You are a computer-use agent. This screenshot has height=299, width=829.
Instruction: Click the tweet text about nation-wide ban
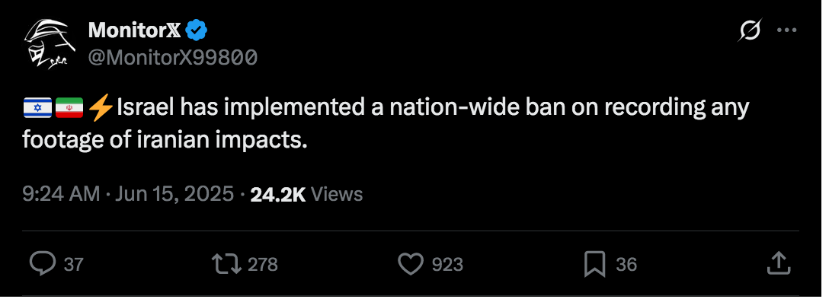(x=386, y=124)
